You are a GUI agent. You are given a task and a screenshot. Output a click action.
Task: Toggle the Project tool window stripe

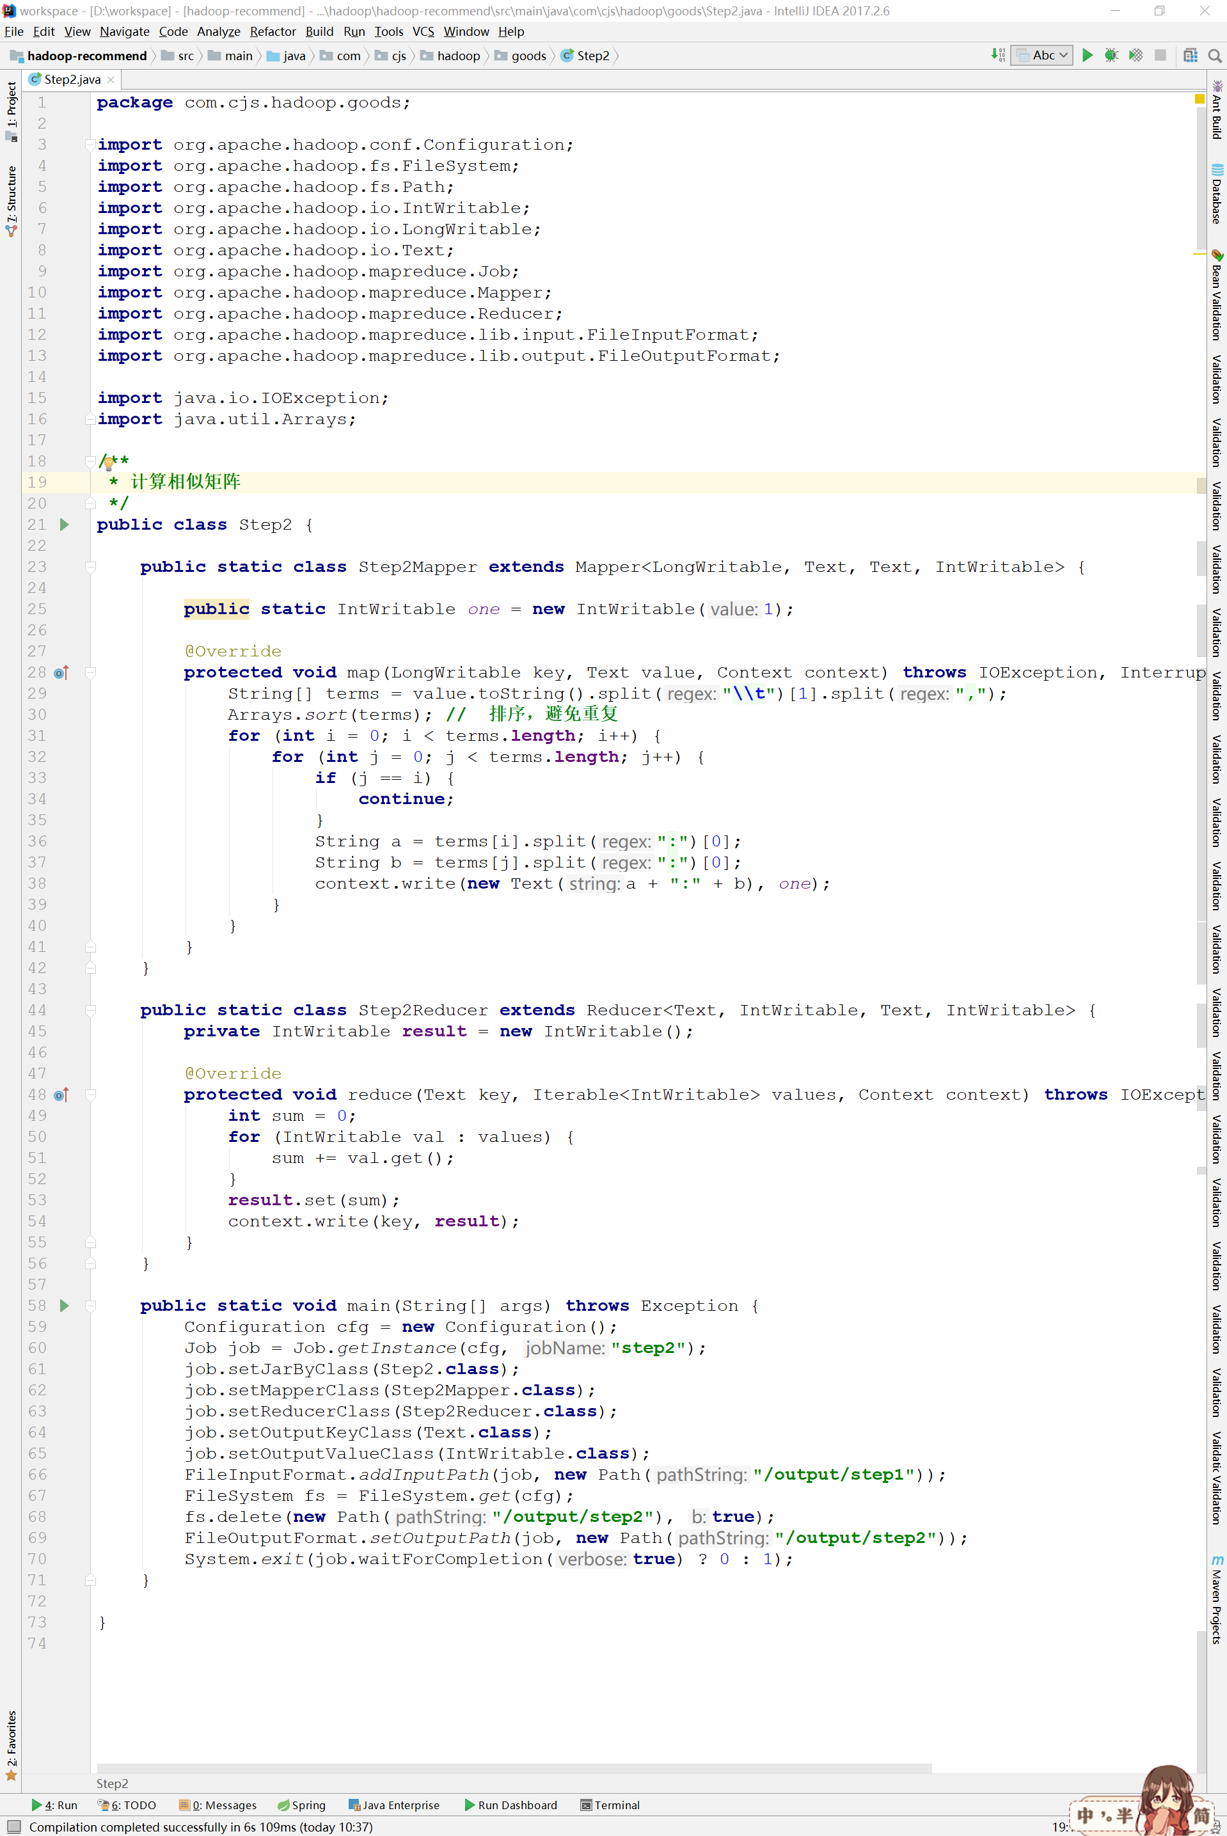[11, 106]
